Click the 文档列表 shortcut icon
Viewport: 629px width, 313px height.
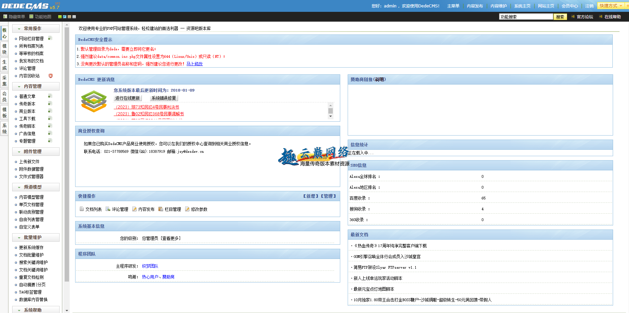[x=82, y=209]
